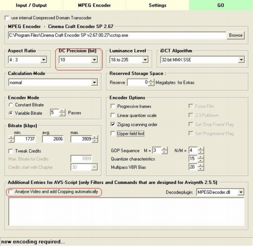Increase GOP Sequence M value
The image size is (253, 246).
coord(164,148)
